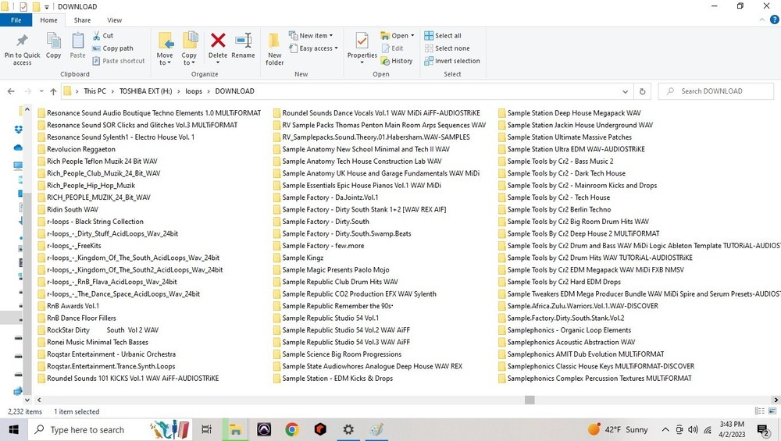Click Pin to Quick access icon
781x441 pixels.
pyautogui.click(x=22, y=41)
